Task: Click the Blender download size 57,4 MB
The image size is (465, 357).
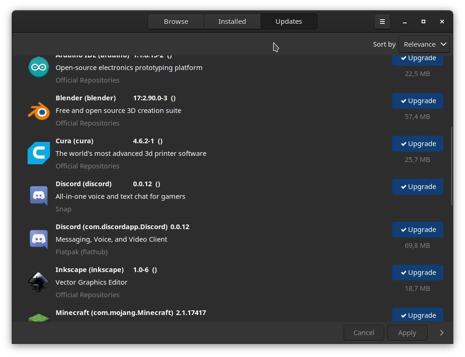Action: [417, 117]
